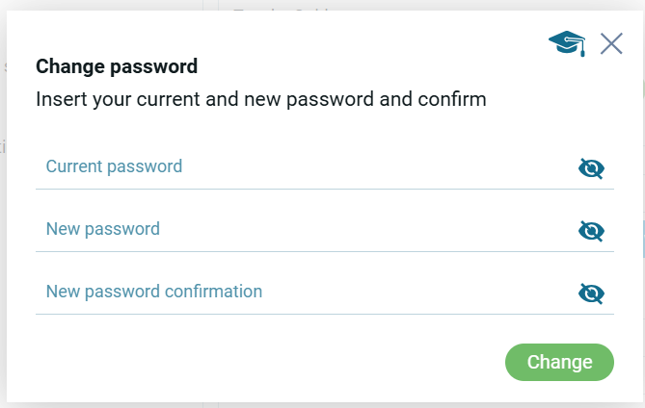Submit the password change with Change
The width and height of the screenshot is (645, 408).
(x=559, y=362)
